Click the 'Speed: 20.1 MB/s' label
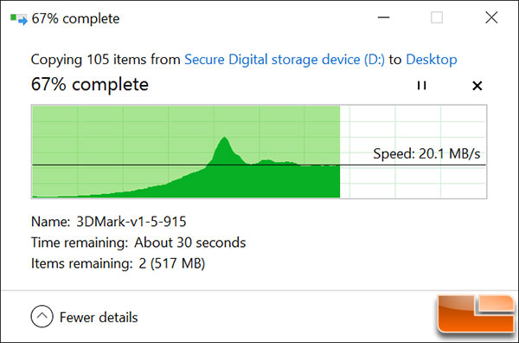This screenshot has width=519, height=343. pyautogui.click(x=426, y=154)
